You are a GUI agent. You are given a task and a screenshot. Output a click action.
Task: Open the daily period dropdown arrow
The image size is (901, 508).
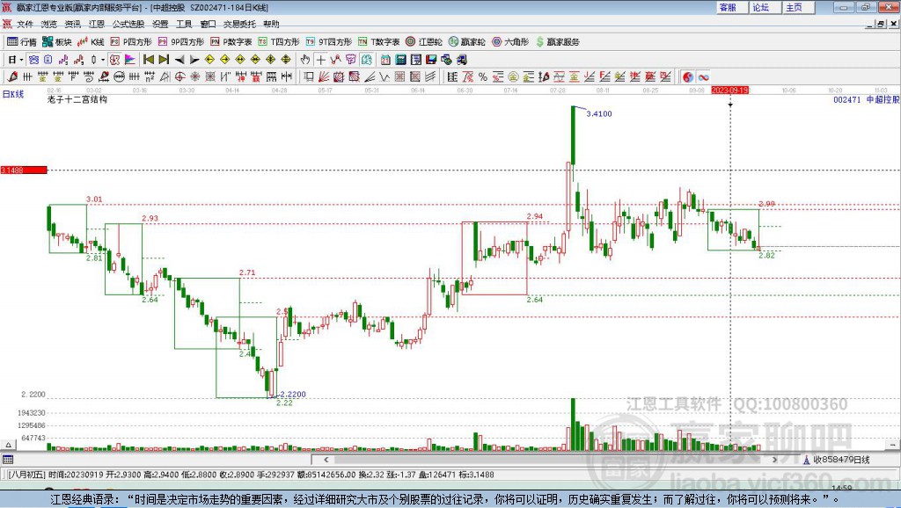tap(20, 60)
